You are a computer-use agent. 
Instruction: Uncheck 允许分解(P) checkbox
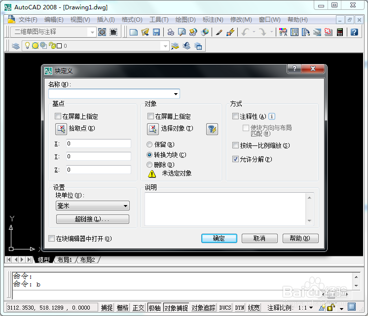pos(235,159)
